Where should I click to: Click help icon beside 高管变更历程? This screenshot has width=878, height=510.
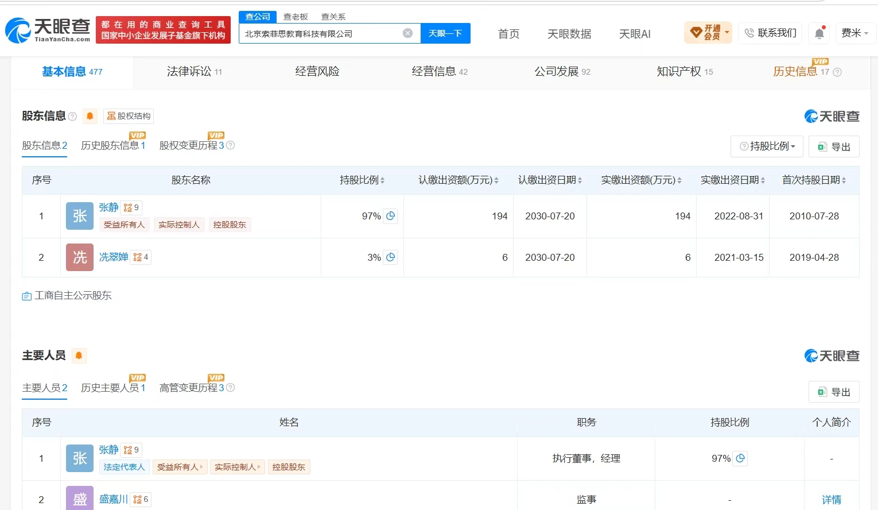(230, 388)
